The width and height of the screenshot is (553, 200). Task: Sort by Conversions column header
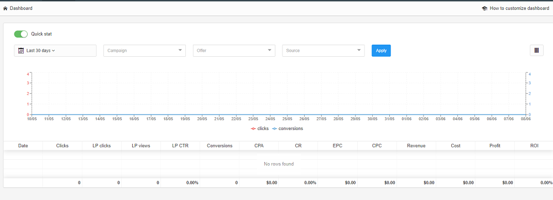[x=220, y=145]
